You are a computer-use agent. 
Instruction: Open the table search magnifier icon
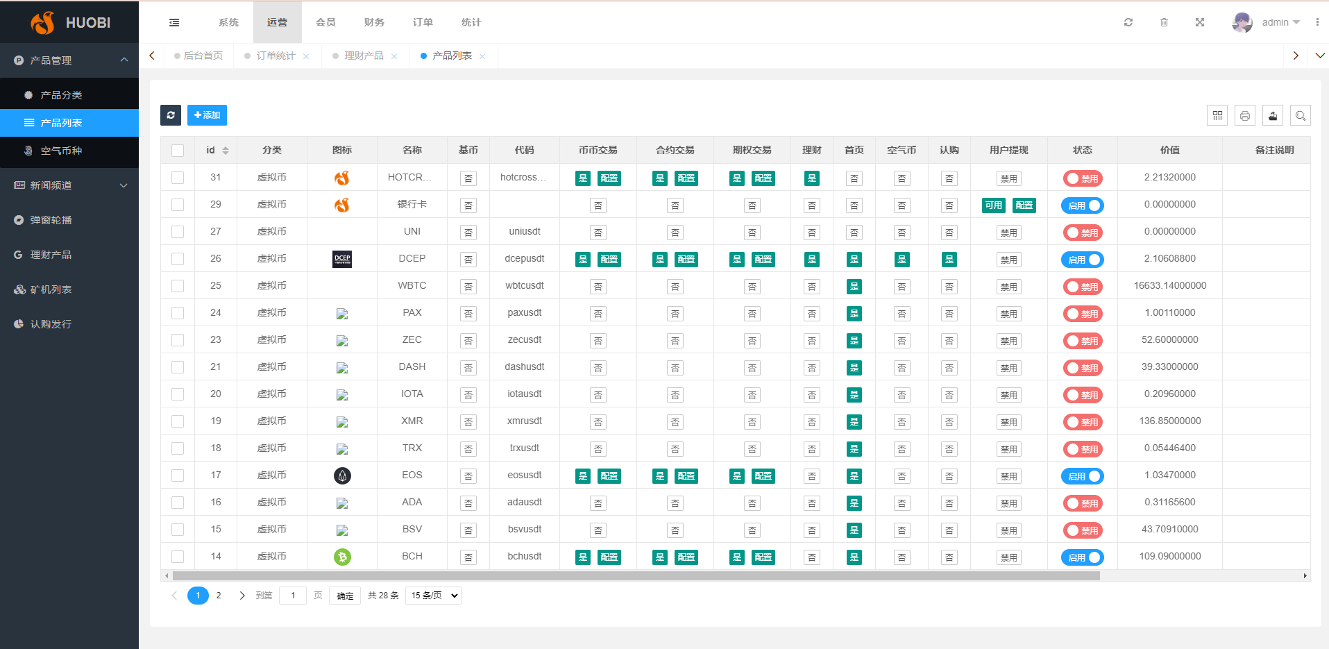point(1301,116)
